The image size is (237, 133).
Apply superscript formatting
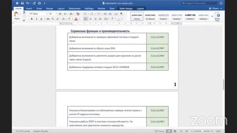pyautogui.click(x=58, y=19)
